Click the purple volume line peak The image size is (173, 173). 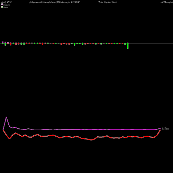[6, 117]
